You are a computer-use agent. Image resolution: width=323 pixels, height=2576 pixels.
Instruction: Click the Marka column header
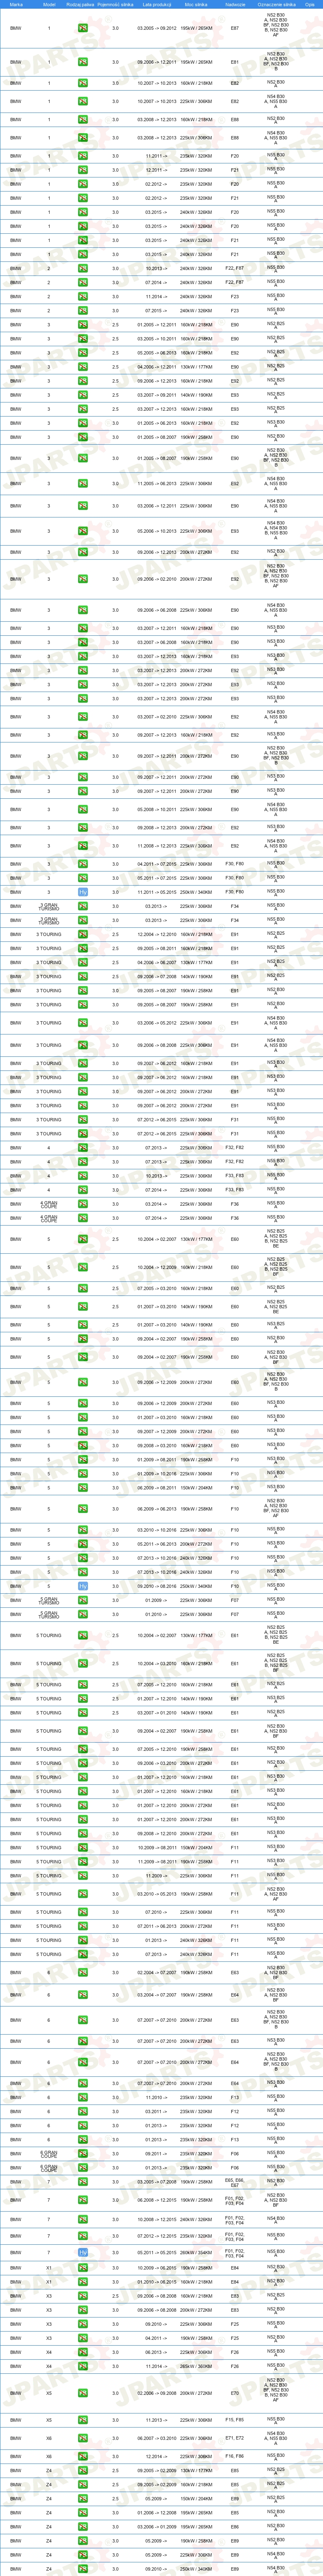pyautogui.click(x=16, y=5)
